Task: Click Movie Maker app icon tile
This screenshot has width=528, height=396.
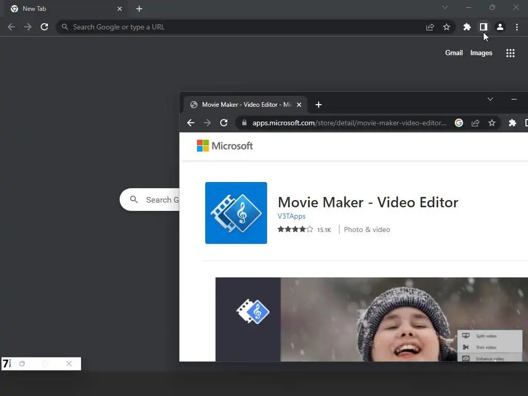Action: tap(236, 213)
